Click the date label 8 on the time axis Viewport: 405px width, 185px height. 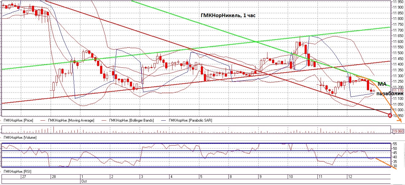click(x=230, y=177)
